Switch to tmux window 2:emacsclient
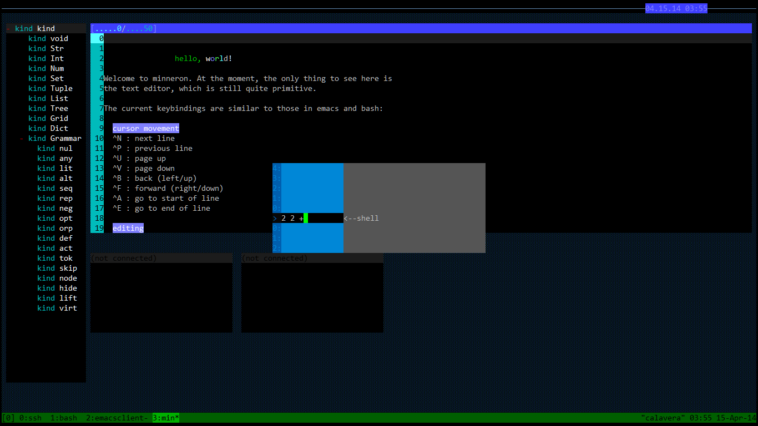 (x=117, y=418)
